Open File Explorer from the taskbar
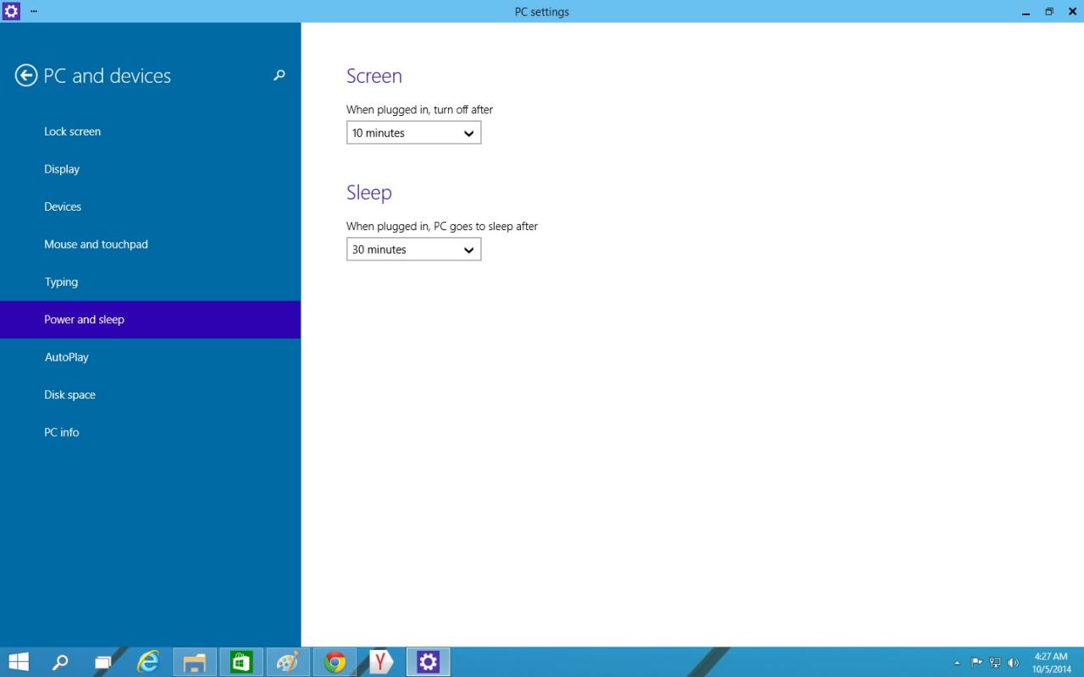1084x677 pixels. pos(195,662)
